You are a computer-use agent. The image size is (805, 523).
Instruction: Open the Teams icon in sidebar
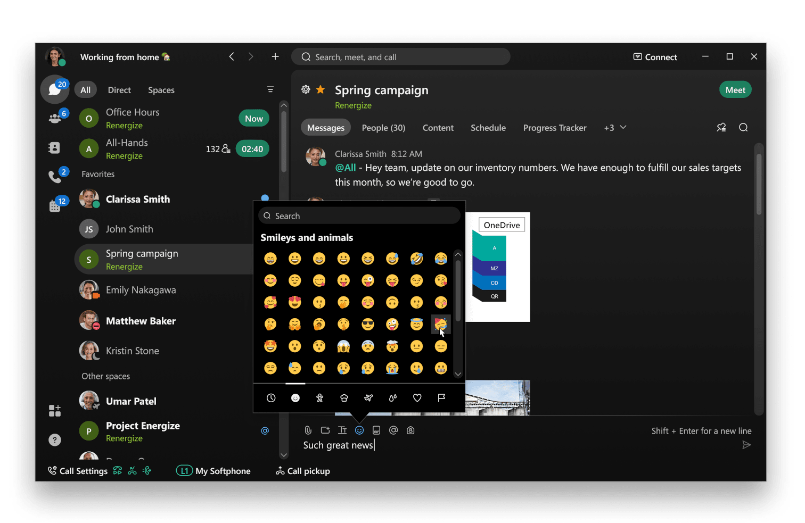pos(55,119)
